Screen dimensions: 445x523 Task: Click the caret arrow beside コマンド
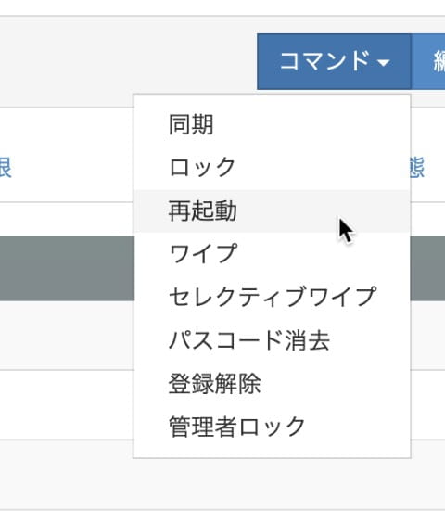point(383,62)
